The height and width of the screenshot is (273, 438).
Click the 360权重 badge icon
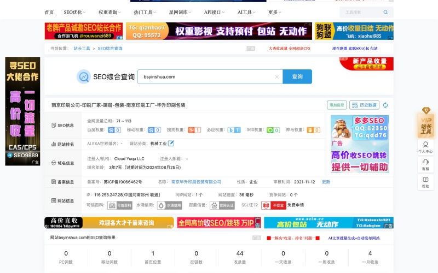pos(273,130)
